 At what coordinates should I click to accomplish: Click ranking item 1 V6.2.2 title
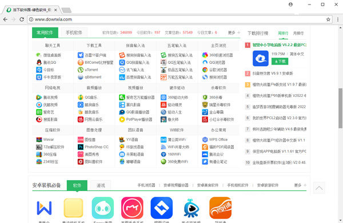coord(280,45)
